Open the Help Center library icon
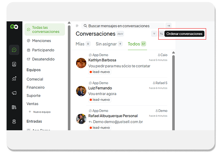The image size is (224, 153). (14, 107)
